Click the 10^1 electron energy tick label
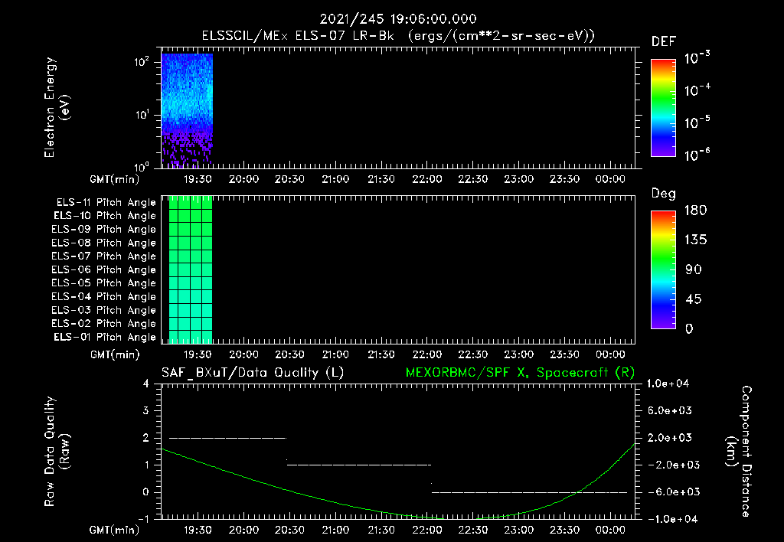This screenshot has width=784, height=542. (142, 115)
